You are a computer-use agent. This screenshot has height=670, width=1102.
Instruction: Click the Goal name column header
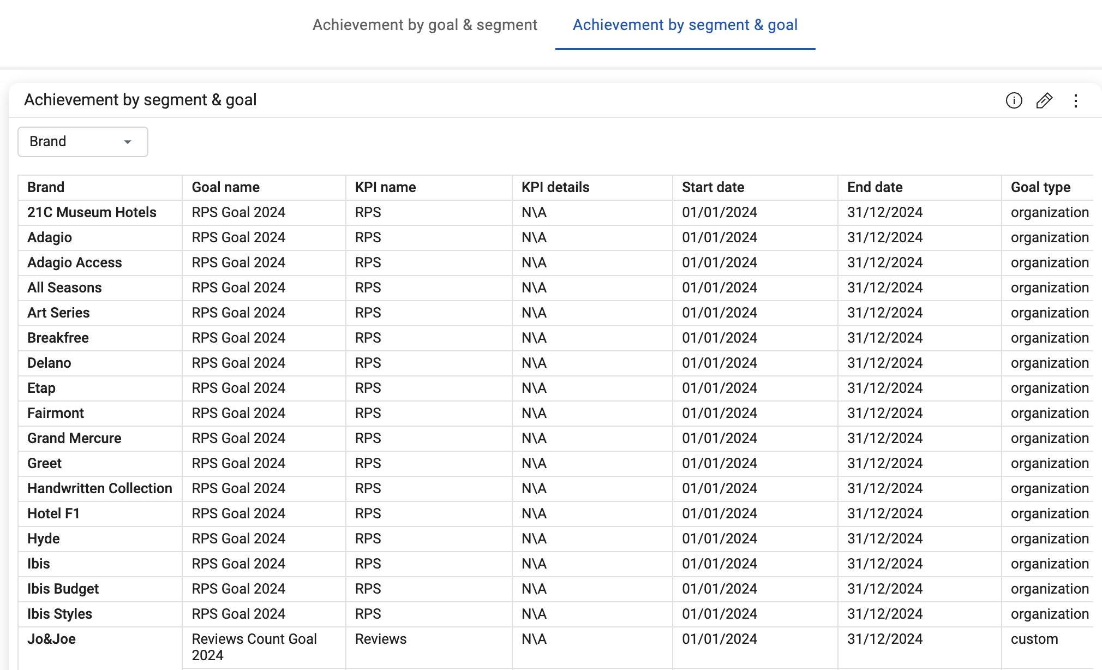[264, 188]
